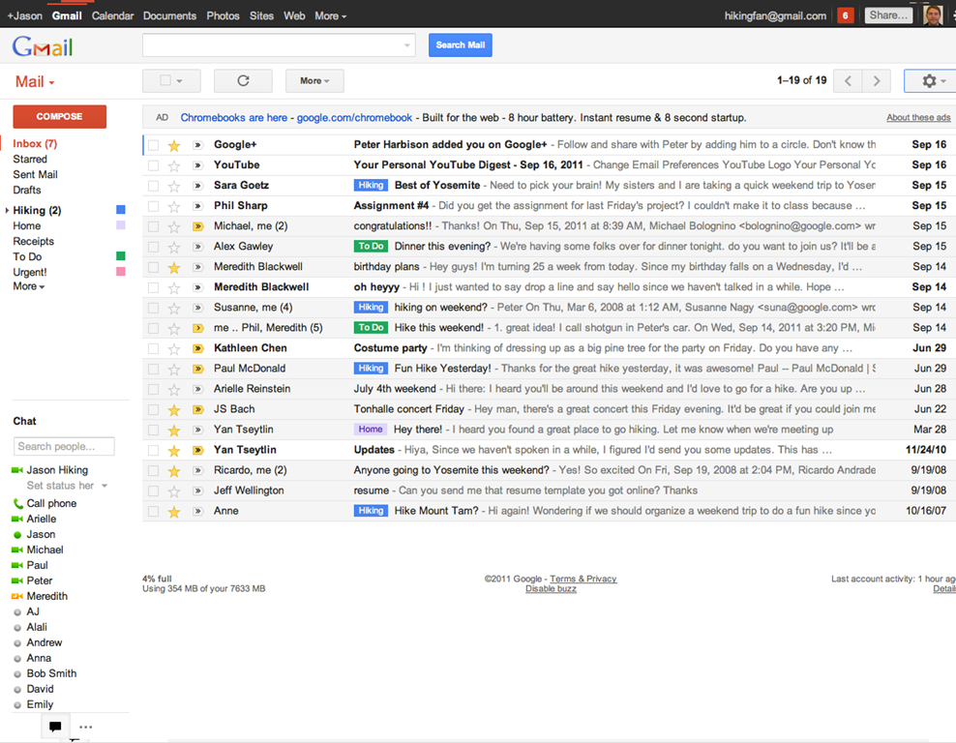Click the refresh mail icon

click(x=243, y=81)
